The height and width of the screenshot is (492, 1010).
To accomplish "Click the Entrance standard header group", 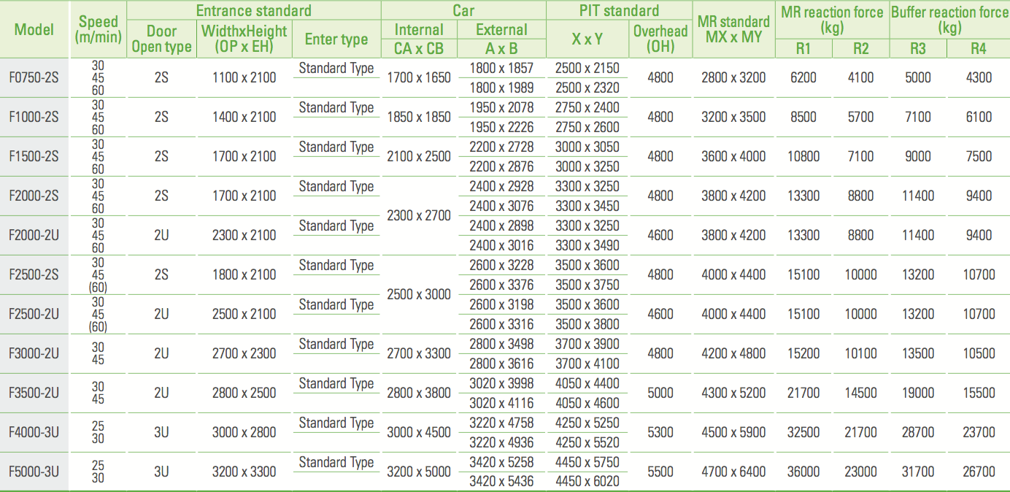I will tap(253, 10).
